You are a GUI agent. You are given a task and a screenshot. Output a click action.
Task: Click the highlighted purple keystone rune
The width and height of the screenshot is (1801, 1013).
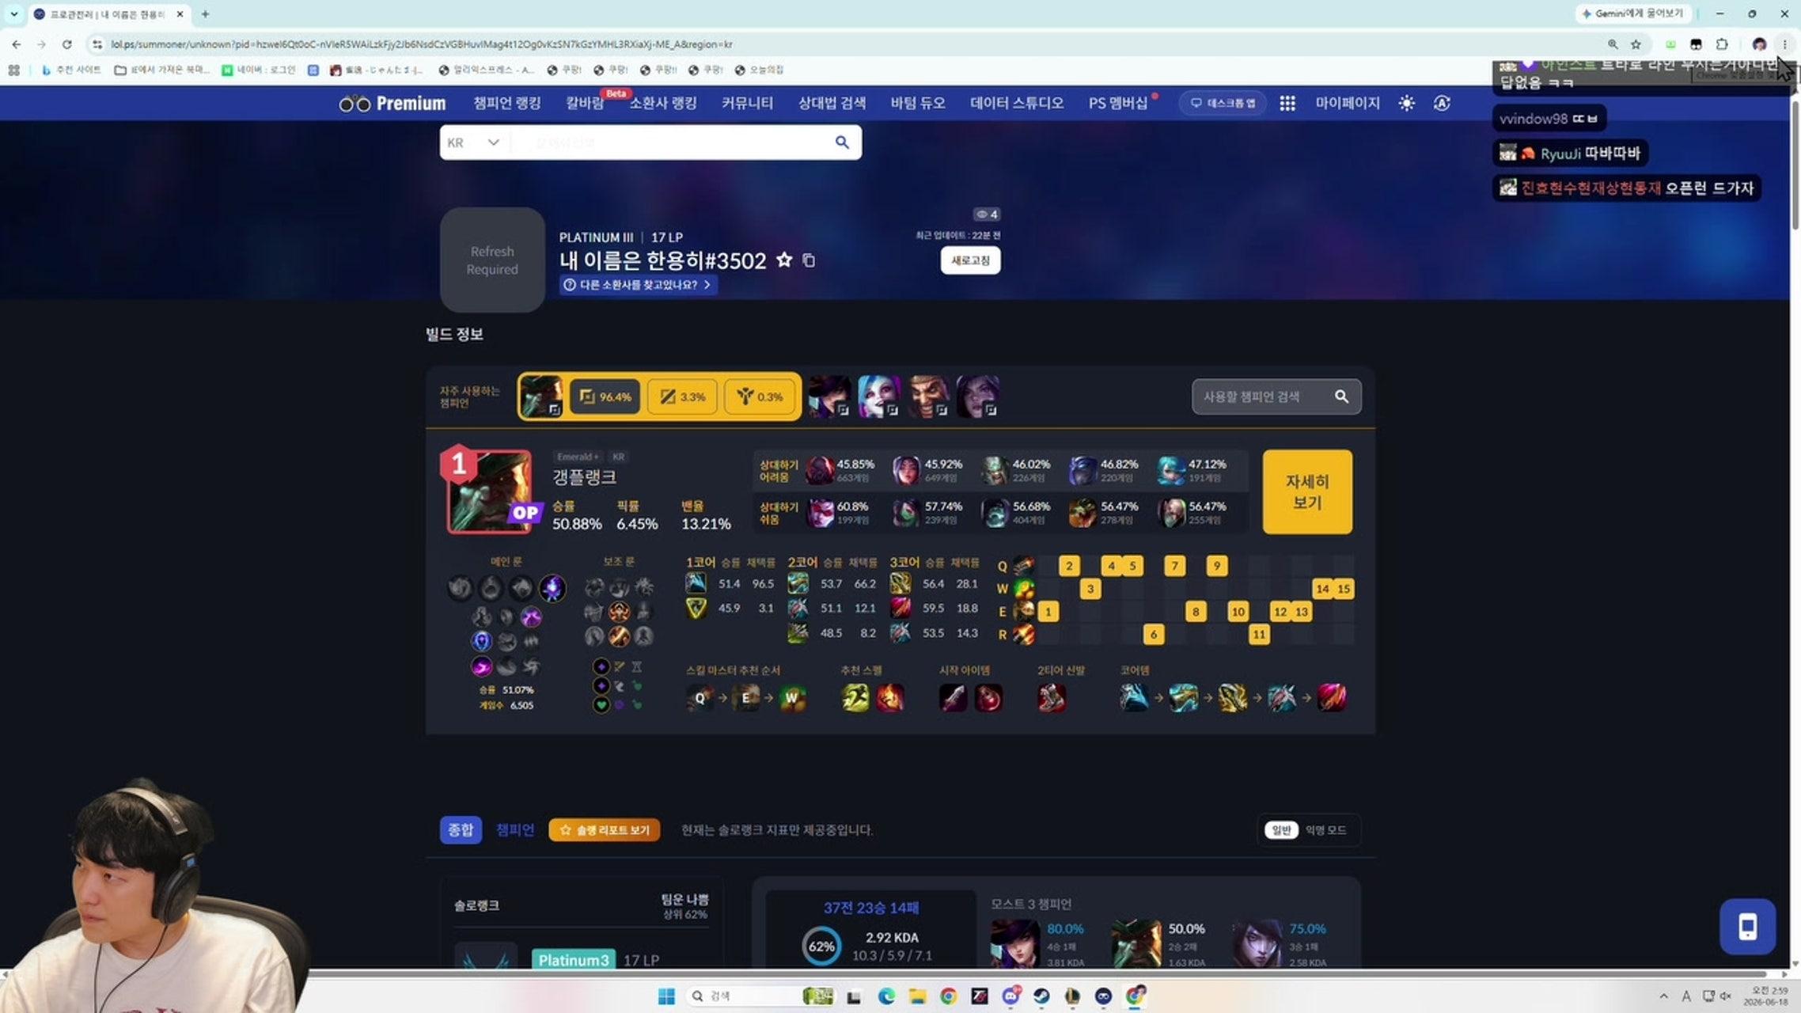(552, 587)
